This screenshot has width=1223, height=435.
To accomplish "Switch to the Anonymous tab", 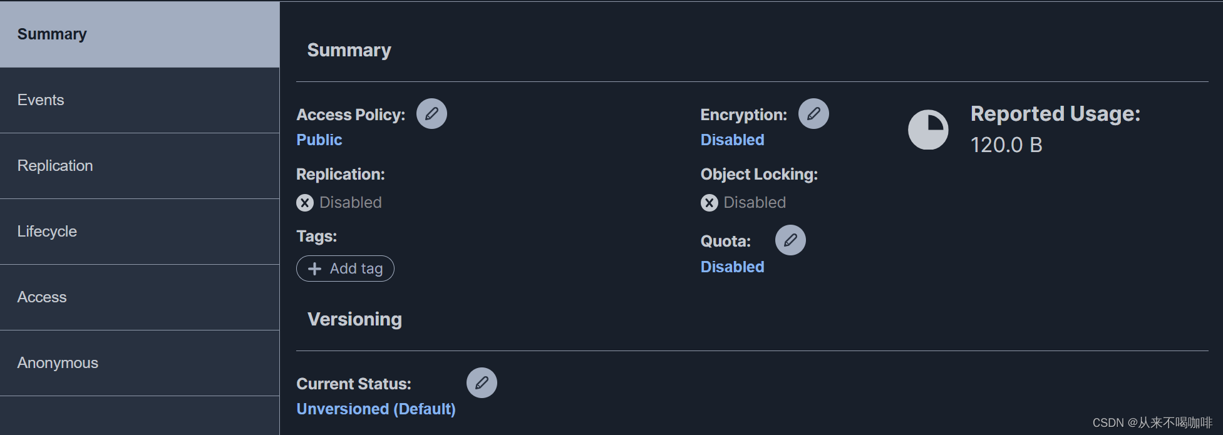I will point(140,363).
